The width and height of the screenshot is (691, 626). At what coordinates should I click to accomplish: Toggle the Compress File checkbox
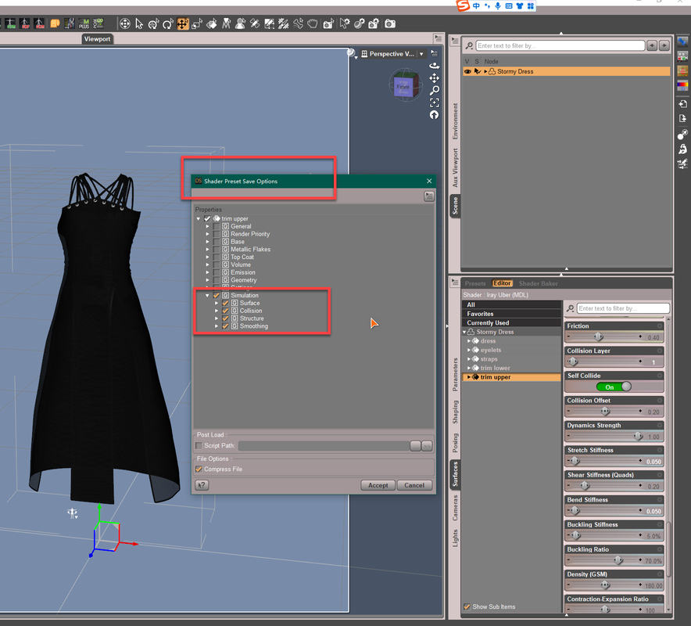[199, 469]
